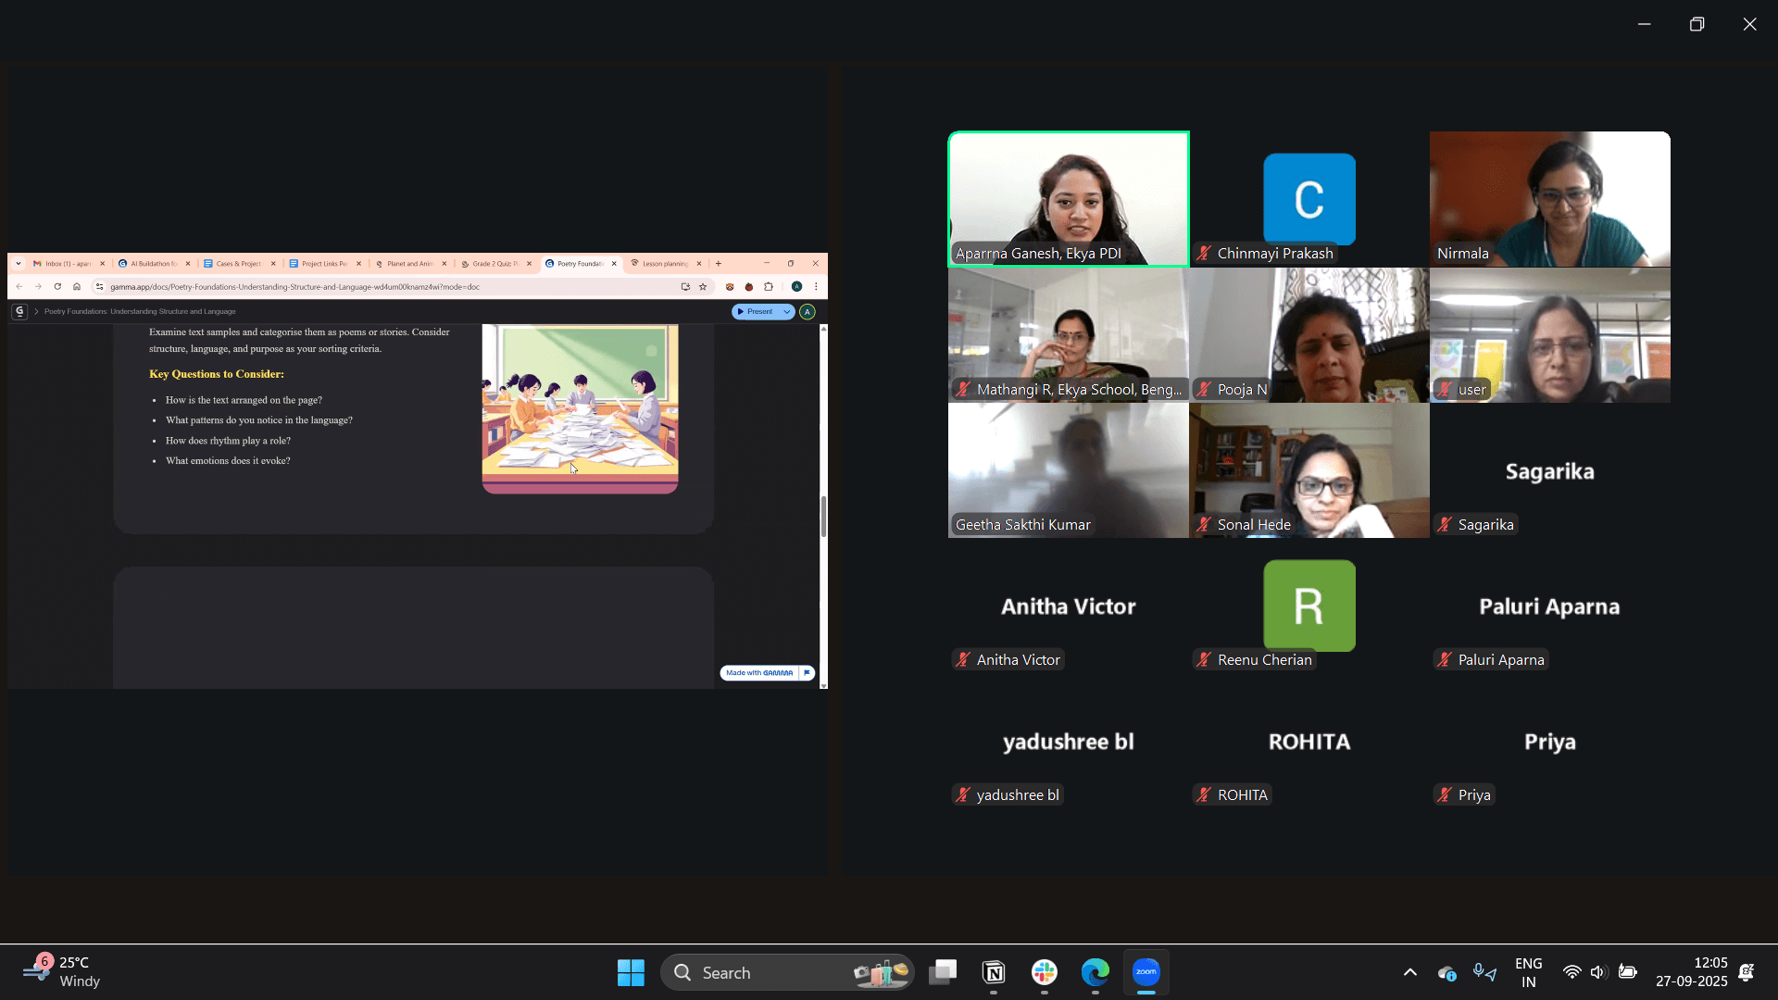
Task: Click the Windows Start icon
Action: [631, 972]
